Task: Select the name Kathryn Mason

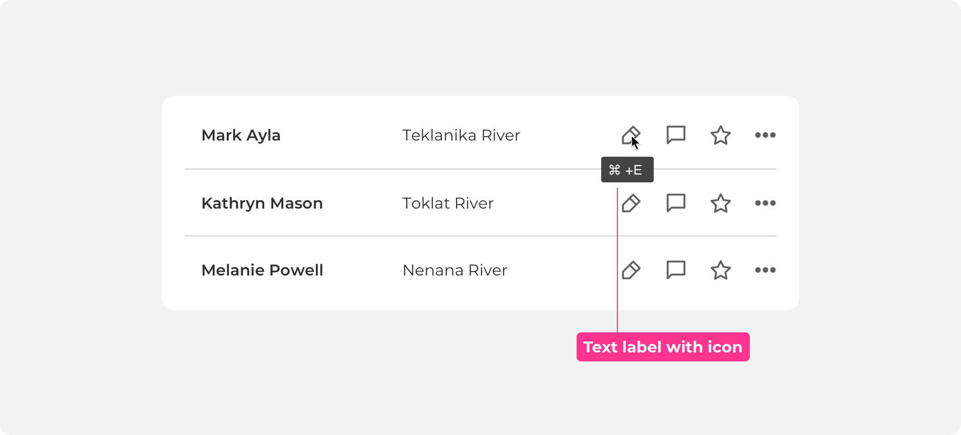Action: click(262, 204)
